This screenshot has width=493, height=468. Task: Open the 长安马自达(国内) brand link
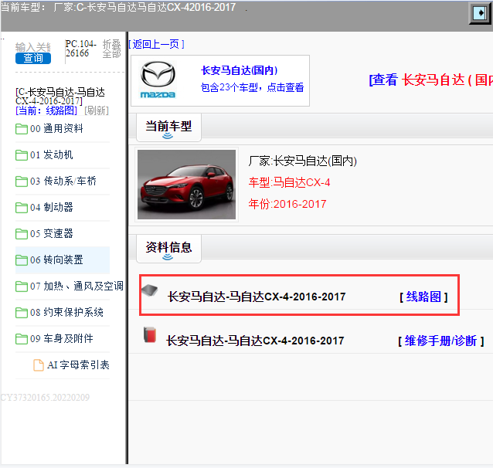240,70
